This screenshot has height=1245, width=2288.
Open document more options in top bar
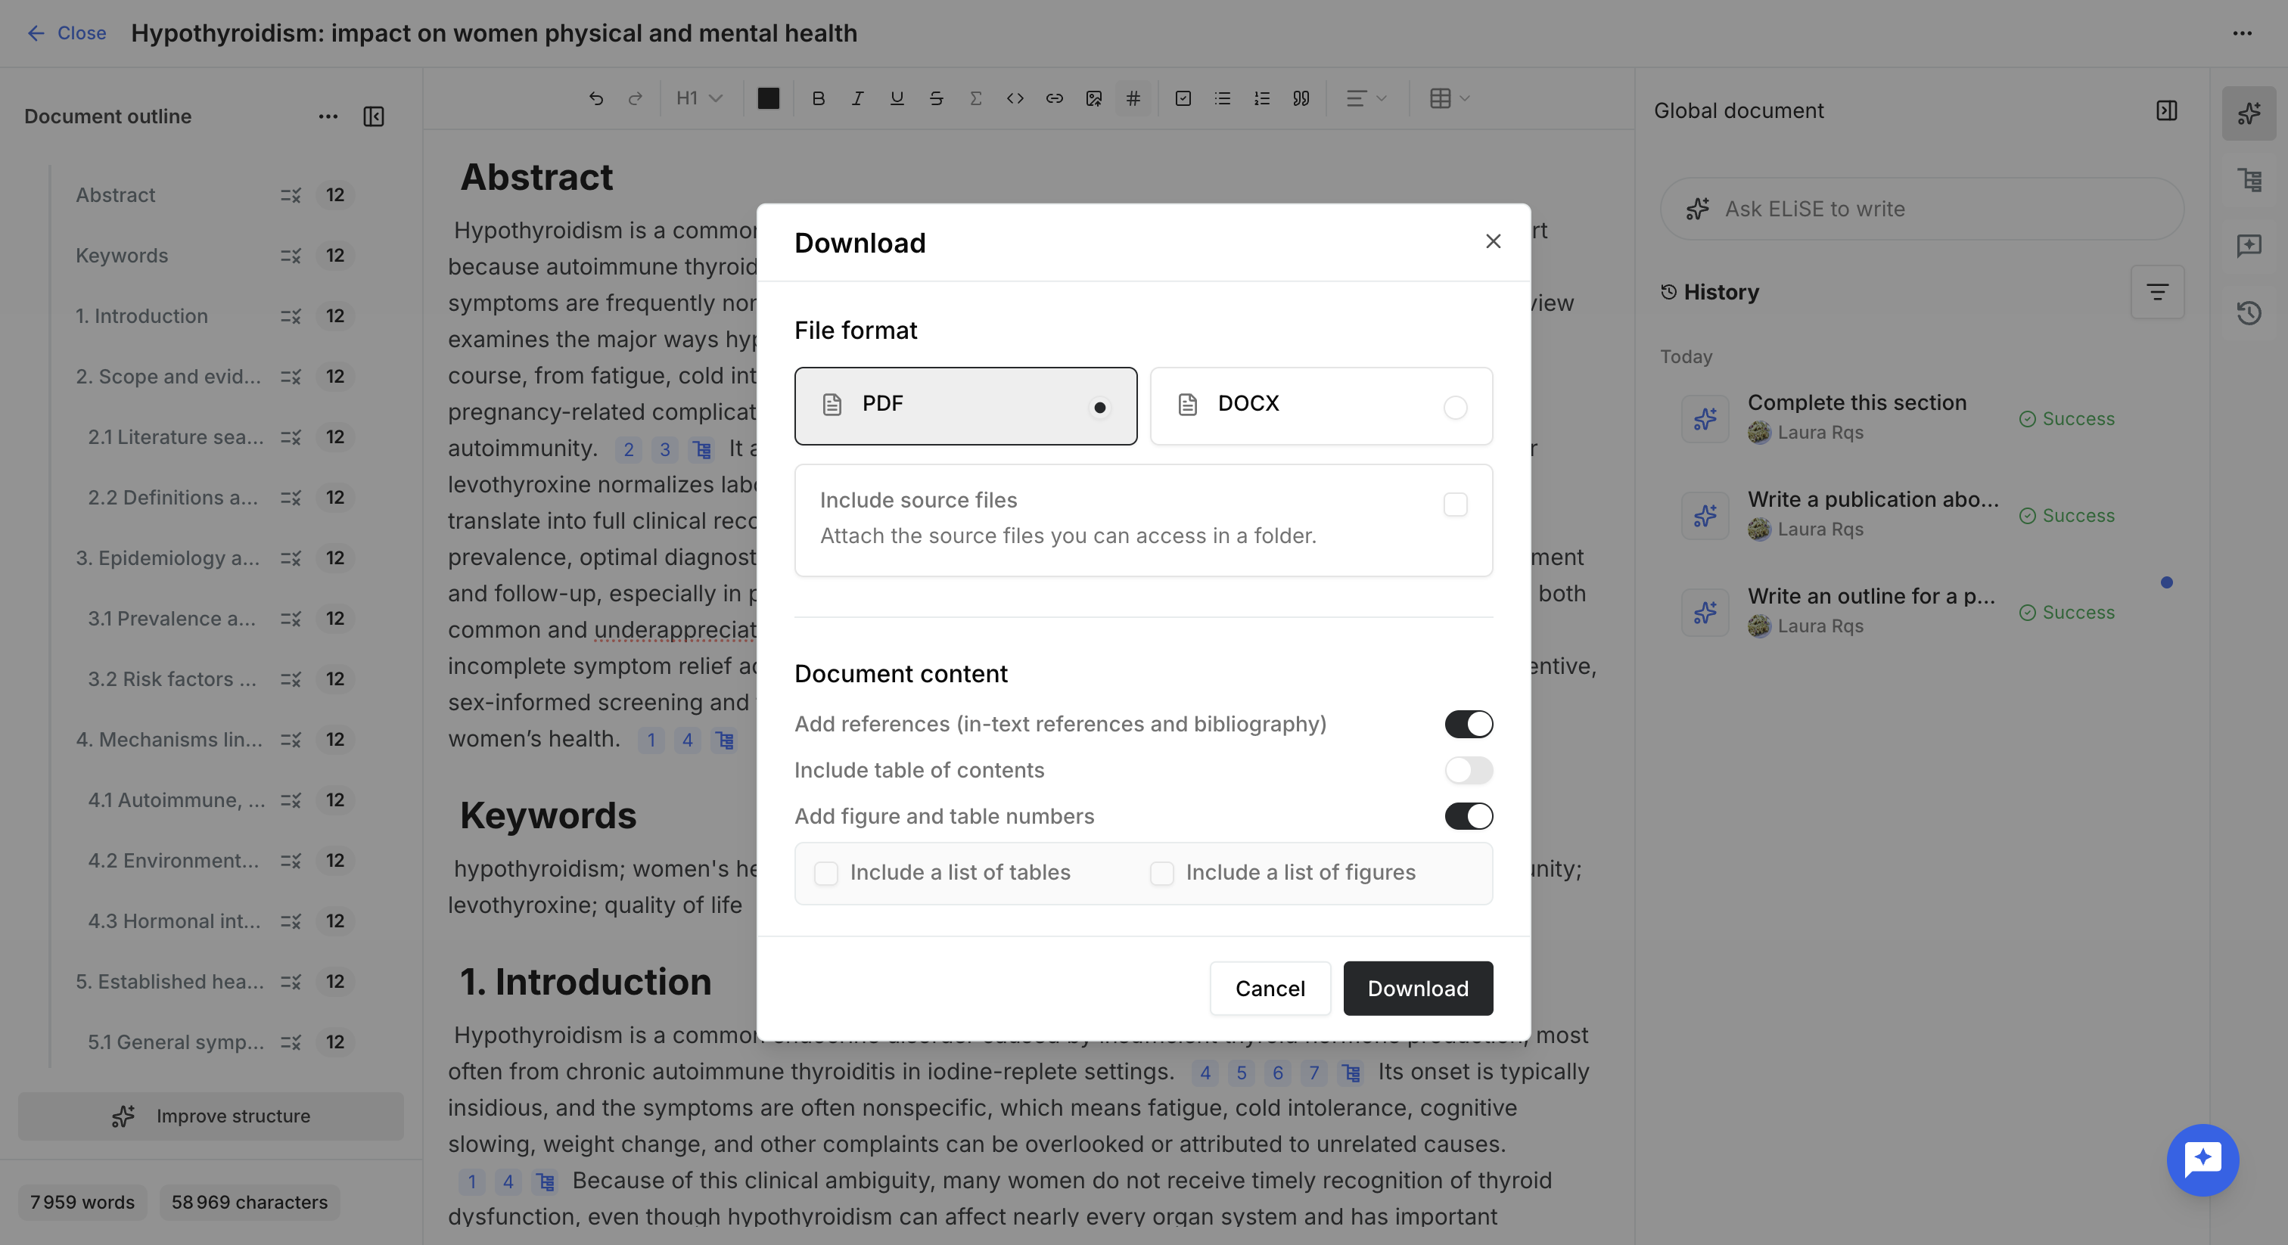2242,34
